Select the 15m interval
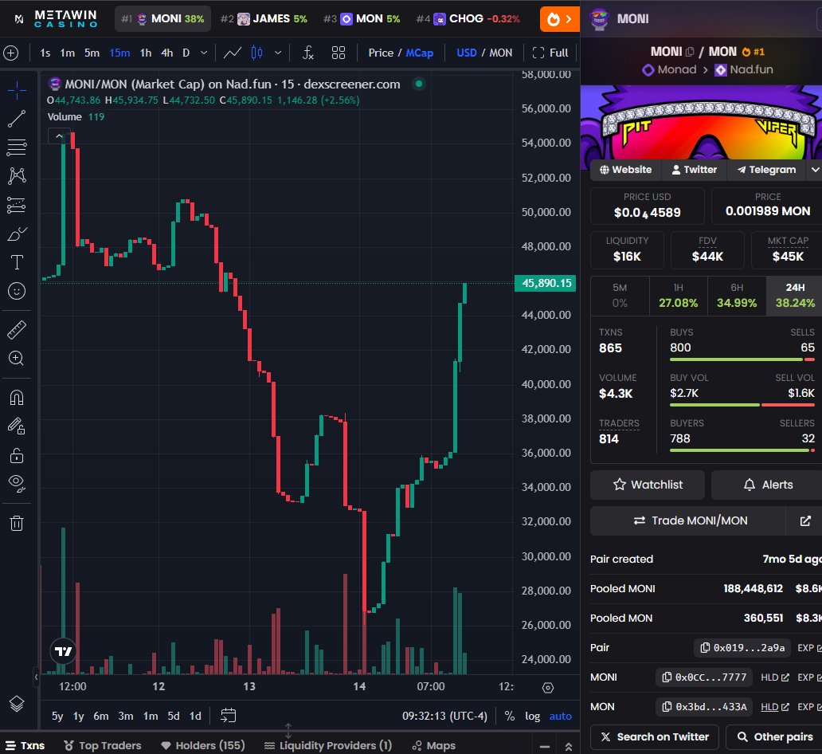Screen dimensions: 822x754 (x=119, y=53)
